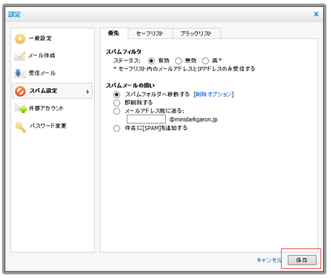Set spam filter status to 有効
331x278 pixels.
152,61
